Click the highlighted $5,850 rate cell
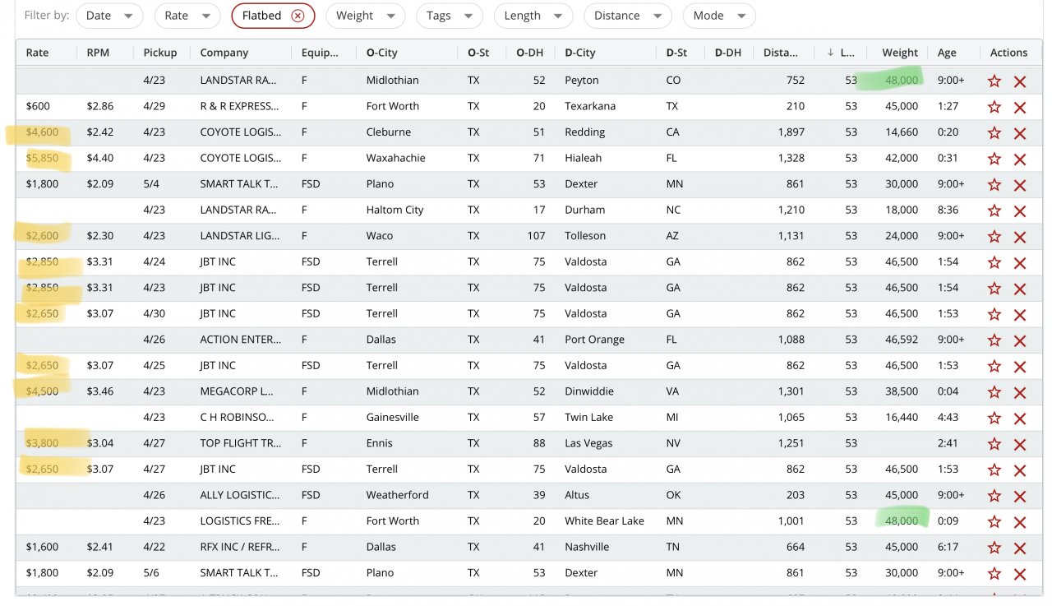Viewport: 1052px width, 606px height. pyautogui.click(x=43, y=158)
